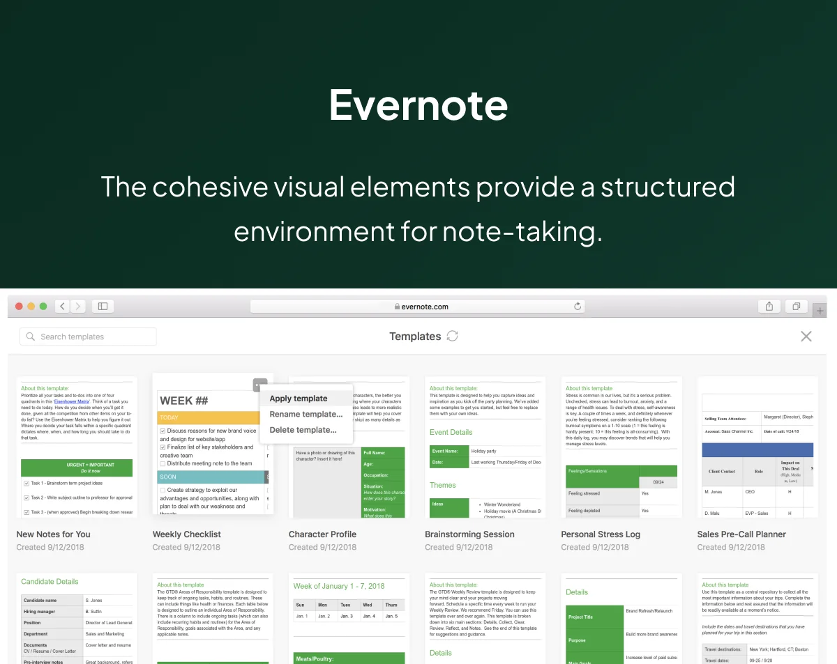Click the Weekly Checklist title

click(x=187, y=534)
